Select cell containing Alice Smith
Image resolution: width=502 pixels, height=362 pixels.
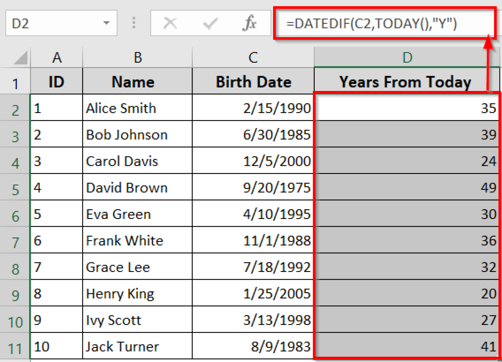point(137,108)
